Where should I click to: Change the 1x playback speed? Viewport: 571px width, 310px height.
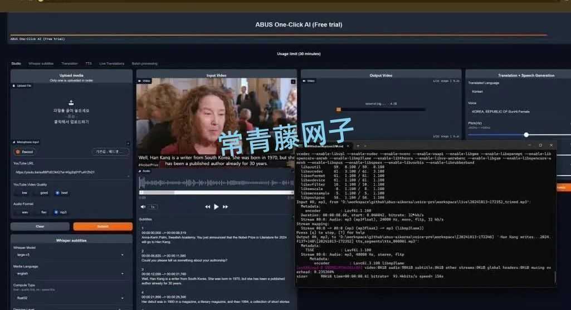pos(153,207)
